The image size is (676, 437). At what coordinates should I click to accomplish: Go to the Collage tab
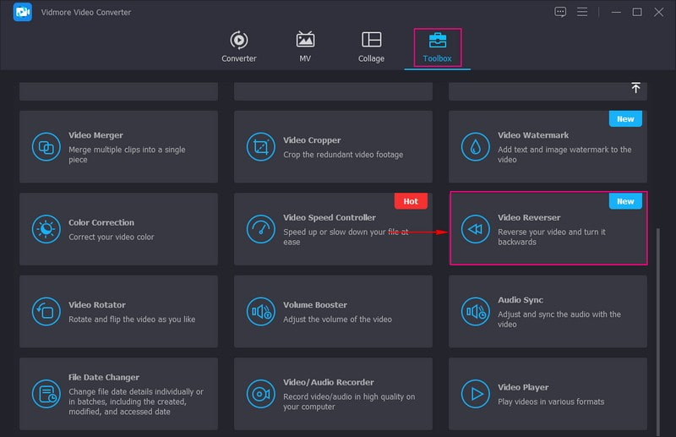coord(371,46)
